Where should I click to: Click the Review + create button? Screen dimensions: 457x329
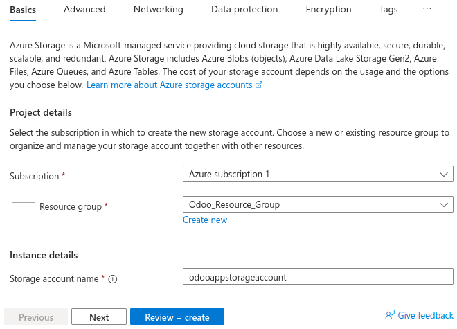point(177,317)
